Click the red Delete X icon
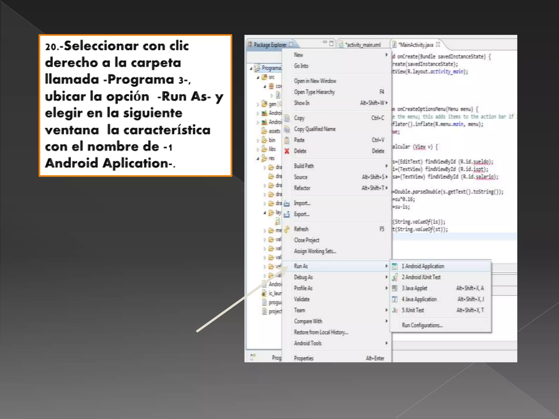Image resolution: width=559 pixels, height=419 pixels. click(x=287, y=151)
